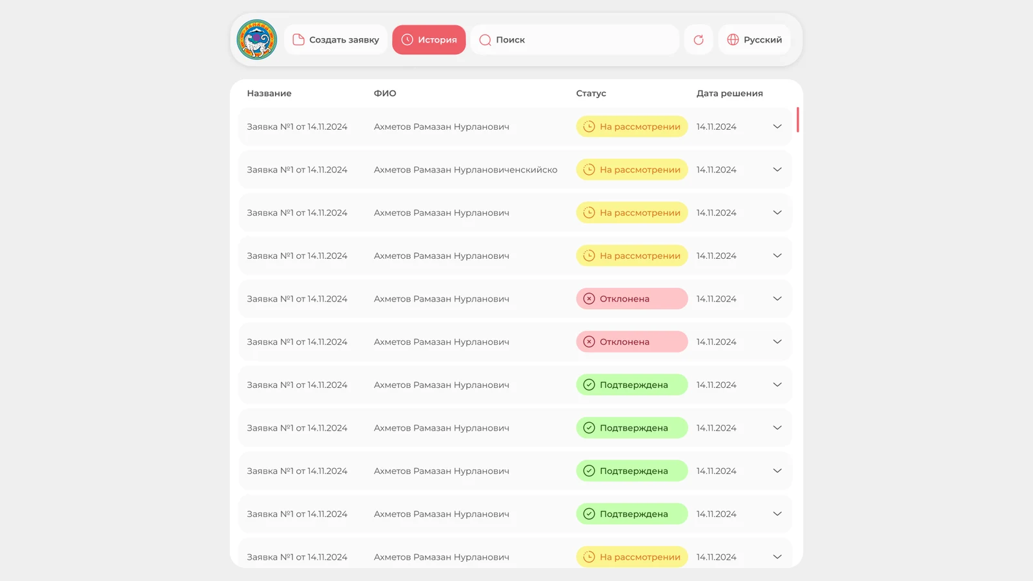Click the first Подтверждена status badge
Viewport: 1033px width, 581px height.
click(631, 385)
